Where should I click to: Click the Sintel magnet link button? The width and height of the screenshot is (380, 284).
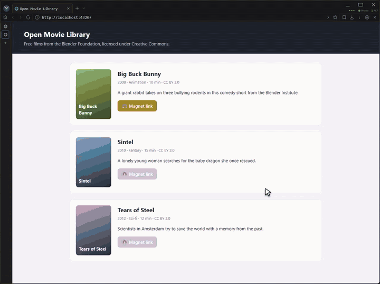click(x=137, y=174)
